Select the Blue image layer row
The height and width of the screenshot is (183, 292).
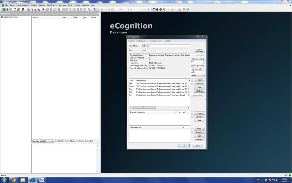coord(159,83)
